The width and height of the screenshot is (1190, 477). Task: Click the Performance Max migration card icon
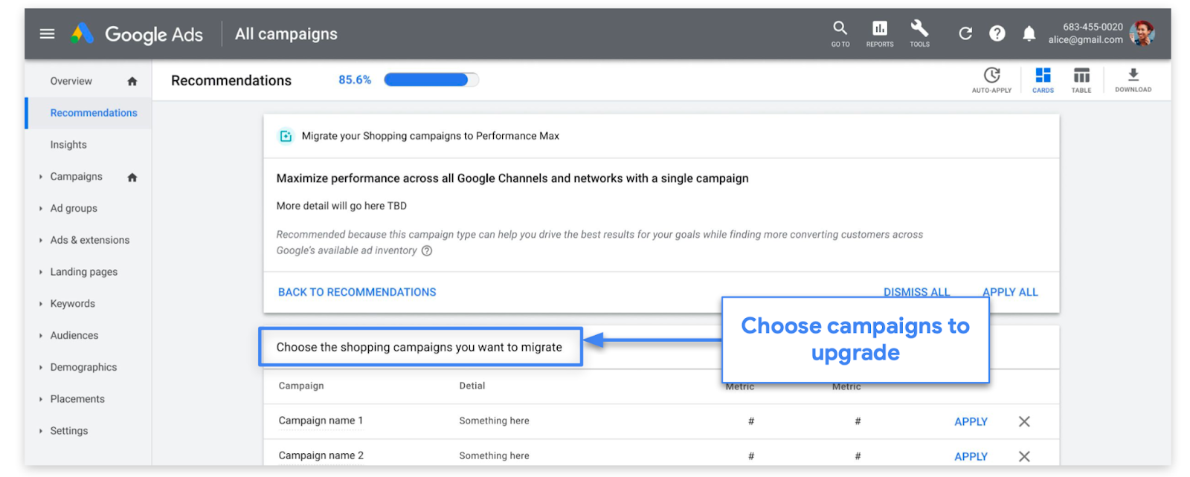286,136
